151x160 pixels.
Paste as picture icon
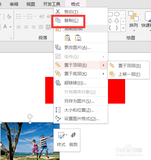(x=78, y=38)
